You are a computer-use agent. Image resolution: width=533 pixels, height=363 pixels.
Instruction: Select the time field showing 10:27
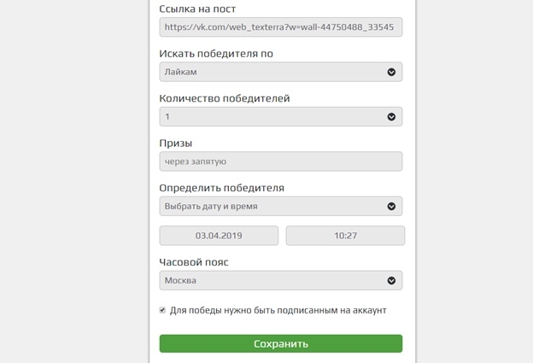345,236
